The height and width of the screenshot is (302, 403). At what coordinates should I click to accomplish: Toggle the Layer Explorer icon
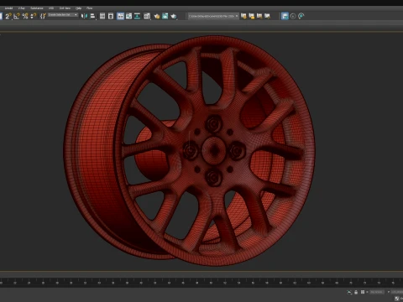(111, 16)
